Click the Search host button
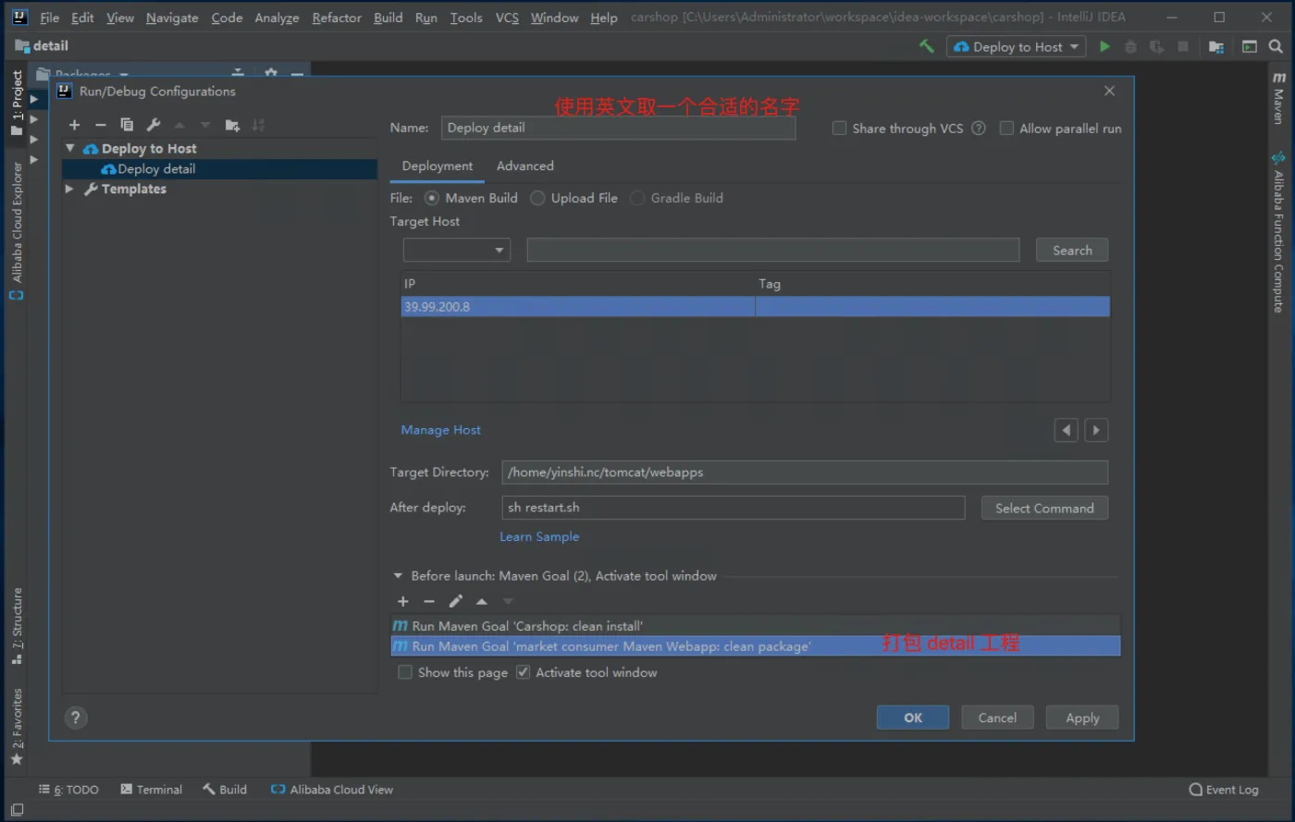The height and width of the screenshot is (822, 1295). (1072, 250)
